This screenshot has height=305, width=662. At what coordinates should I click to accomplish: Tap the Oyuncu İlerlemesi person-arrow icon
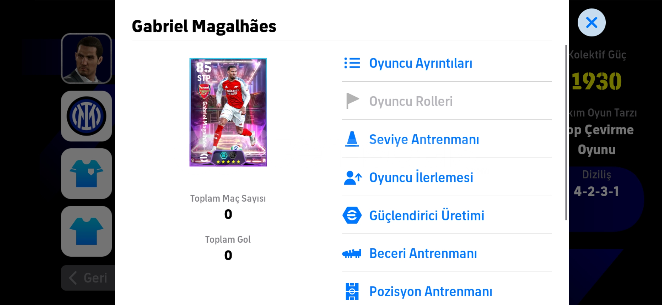pos(353,178)
